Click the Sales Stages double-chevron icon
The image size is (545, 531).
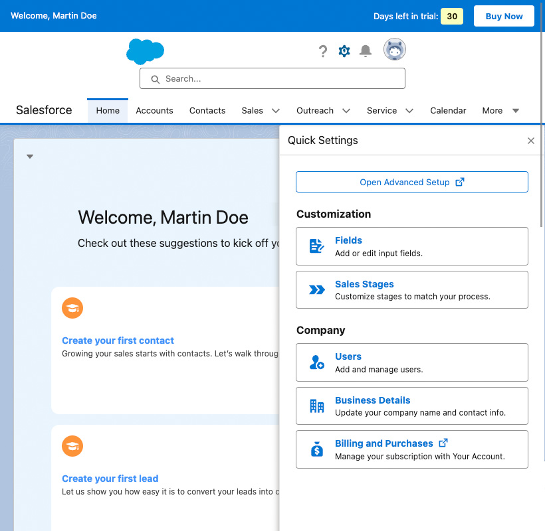tap(316, 289)
